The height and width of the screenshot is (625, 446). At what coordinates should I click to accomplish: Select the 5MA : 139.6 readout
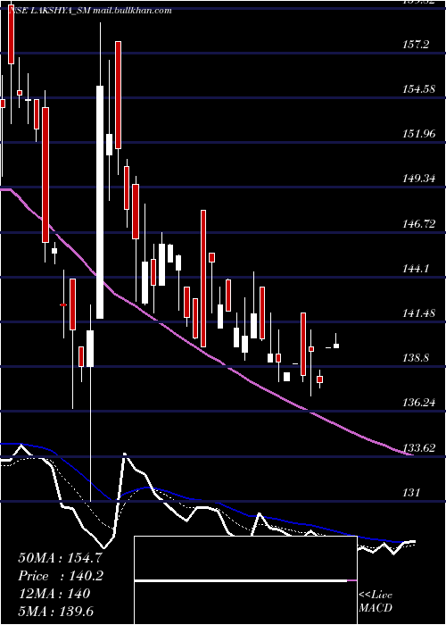(x=55, y=611)
